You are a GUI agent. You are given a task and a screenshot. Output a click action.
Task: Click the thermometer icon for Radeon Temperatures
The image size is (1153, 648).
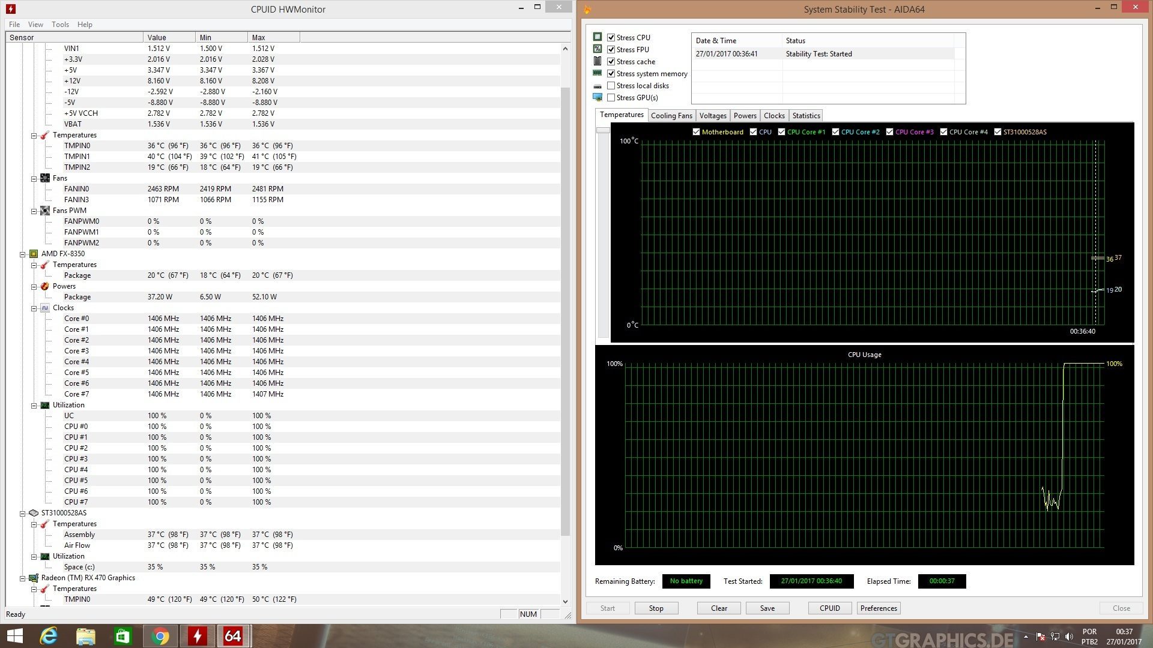pyautogui.click(x=45, y=589)
